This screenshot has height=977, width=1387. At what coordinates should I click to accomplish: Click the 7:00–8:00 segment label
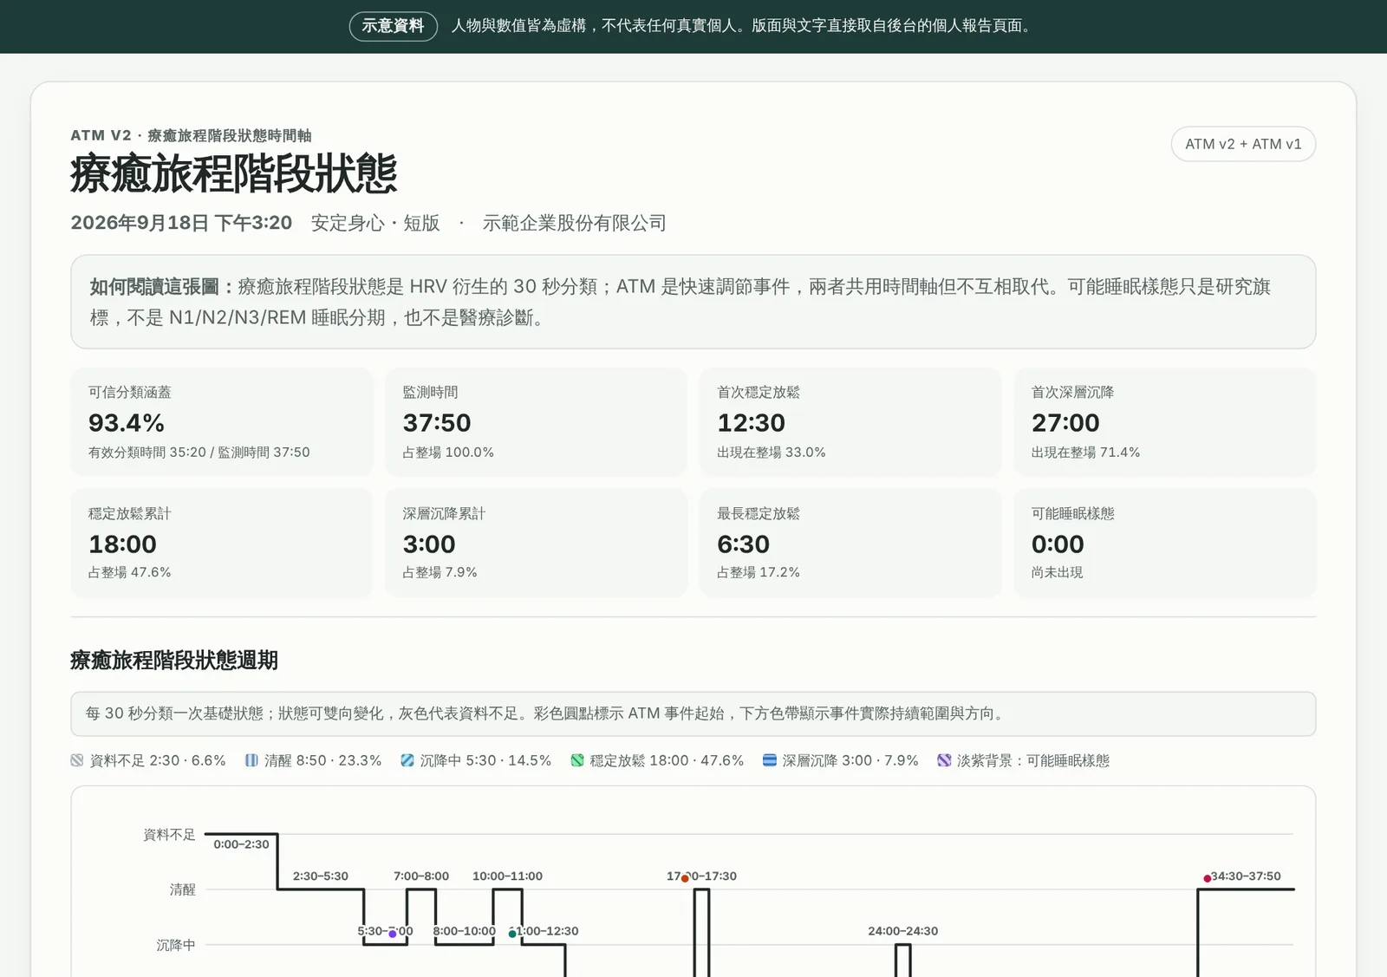pos(421,876)
